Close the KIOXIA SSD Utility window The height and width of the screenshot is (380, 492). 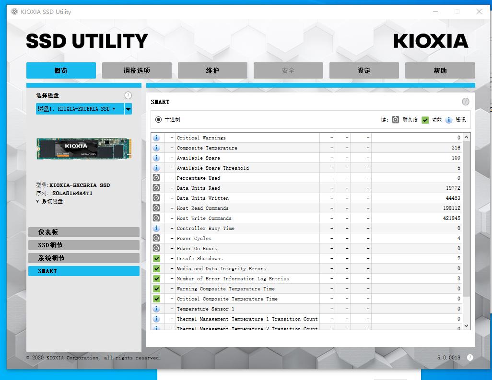coord(479,12)
